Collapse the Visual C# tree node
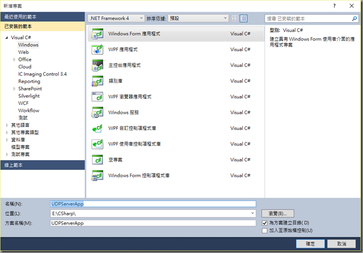Screen dimensions: 363x253 pyautogui.click(x=7, y=38)
